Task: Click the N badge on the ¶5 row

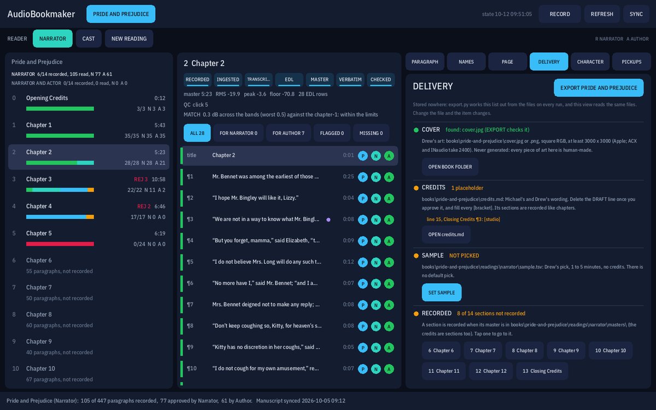Action: [x=376, y=262]
